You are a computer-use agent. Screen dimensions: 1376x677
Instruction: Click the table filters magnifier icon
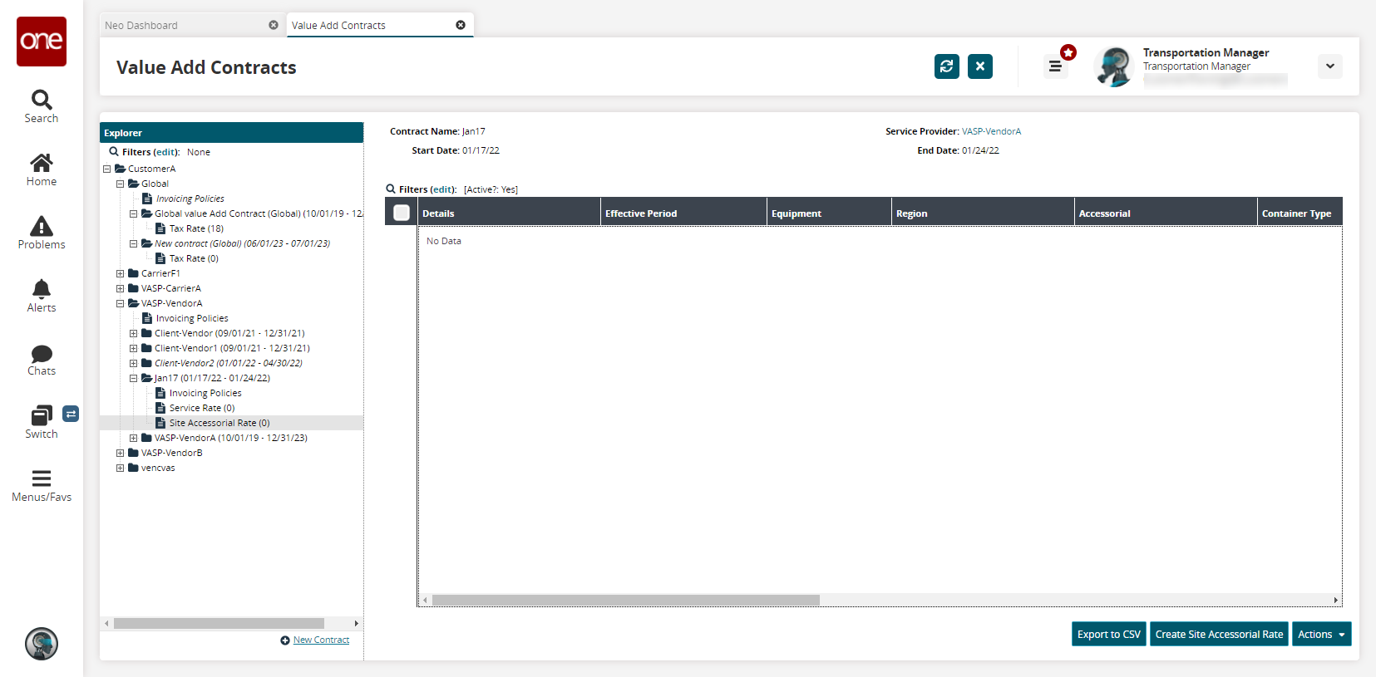pyautogui.click(x=391, y=189)
